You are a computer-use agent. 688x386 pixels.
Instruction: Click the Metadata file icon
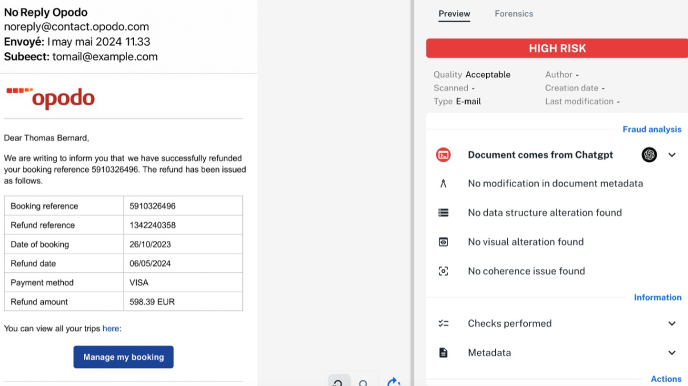(x=443, y=353)
